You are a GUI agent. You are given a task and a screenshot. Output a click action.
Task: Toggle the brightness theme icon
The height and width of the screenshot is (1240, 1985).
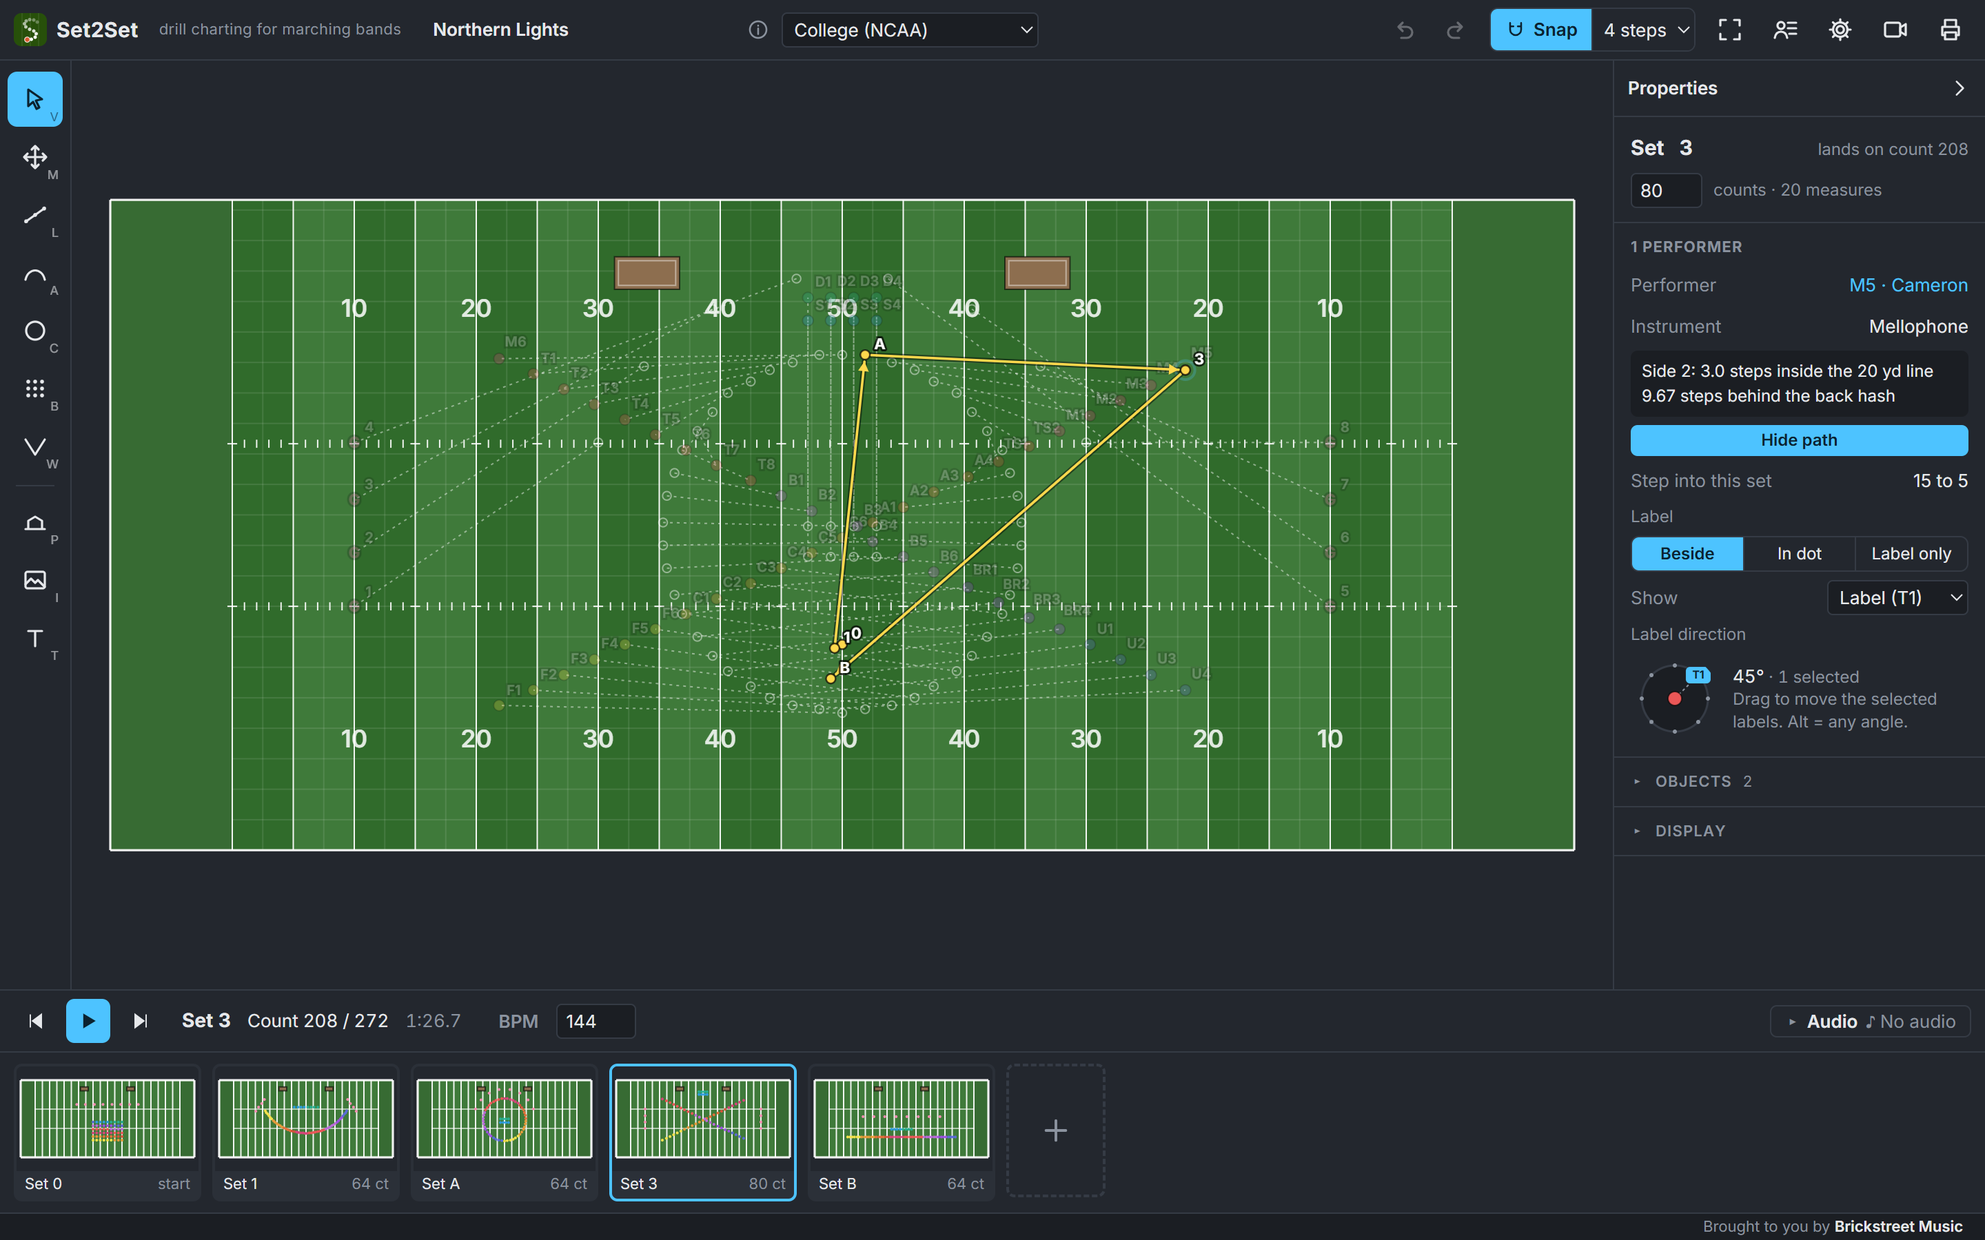(x=1840, y=30)
